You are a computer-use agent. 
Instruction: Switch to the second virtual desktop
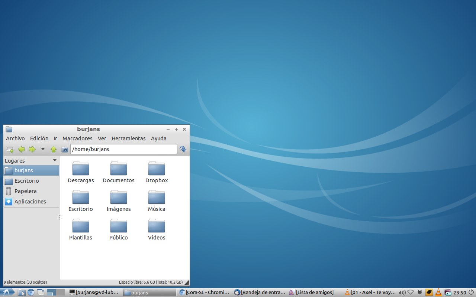pyautogui.click(x=61, y=292)
